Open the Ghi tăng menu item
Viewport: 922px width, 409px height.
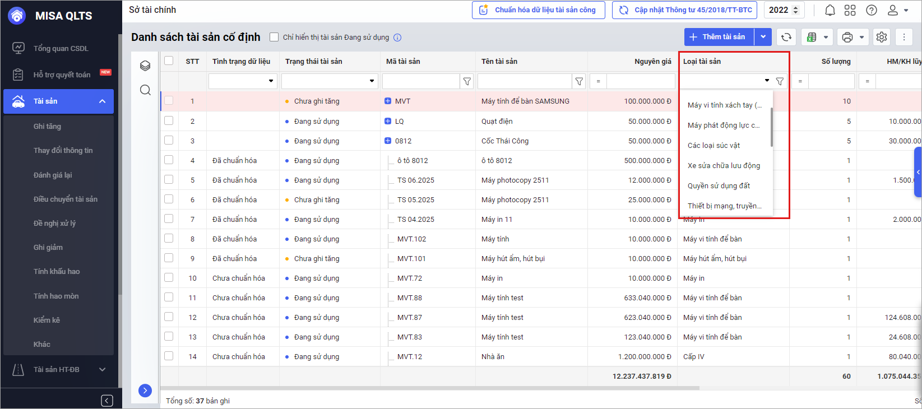47,126
